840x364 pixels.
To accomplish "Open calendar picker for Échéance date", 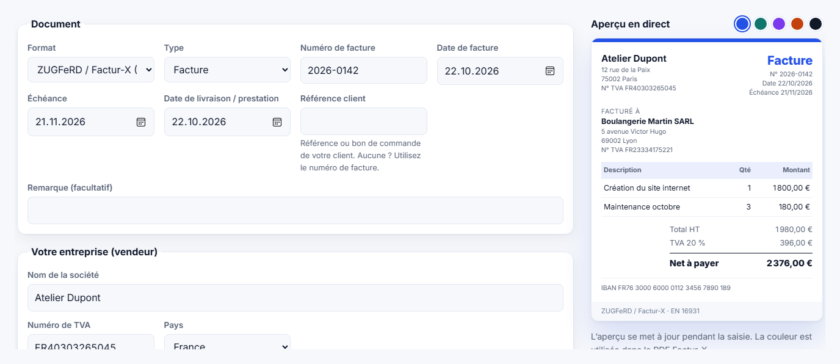I will point(141,122).
